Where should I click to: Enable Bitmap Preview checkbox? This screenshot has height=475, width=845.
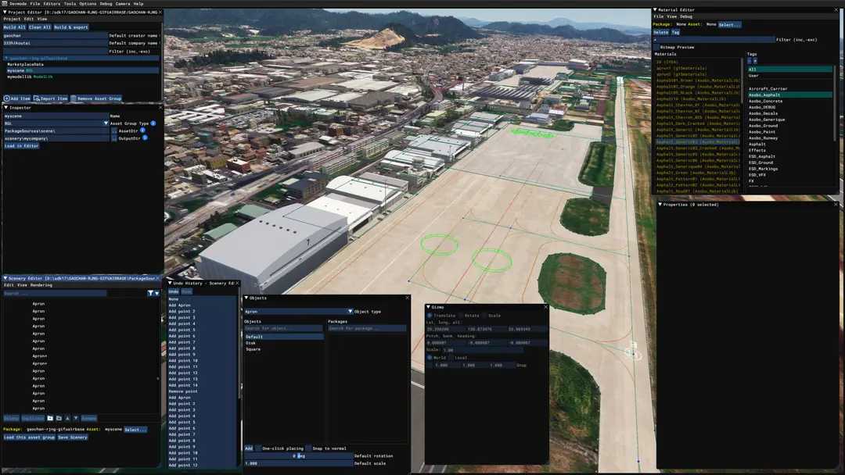[x=656, y=48]
